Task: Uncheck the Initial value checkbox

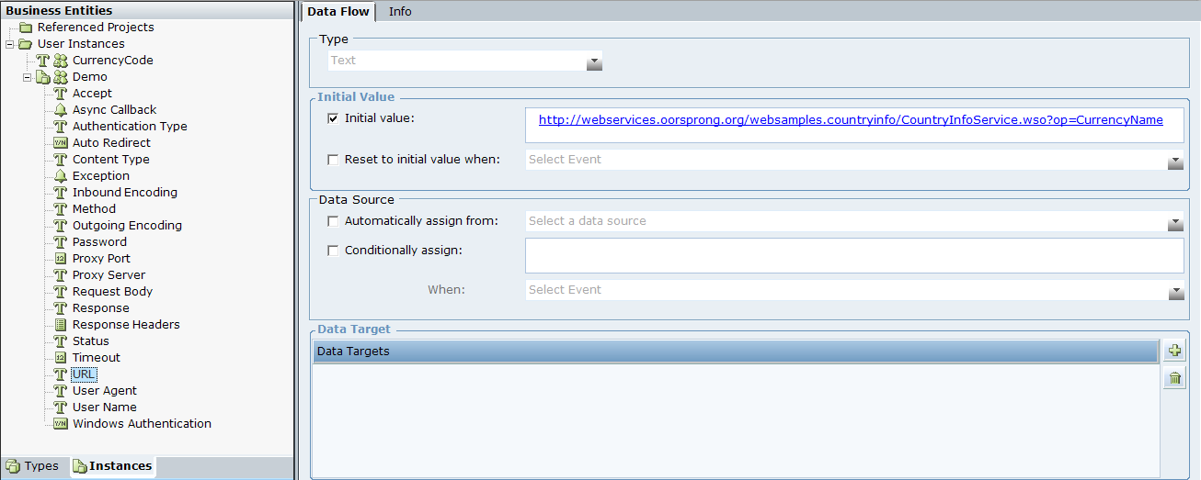Action: pos(333,118)
